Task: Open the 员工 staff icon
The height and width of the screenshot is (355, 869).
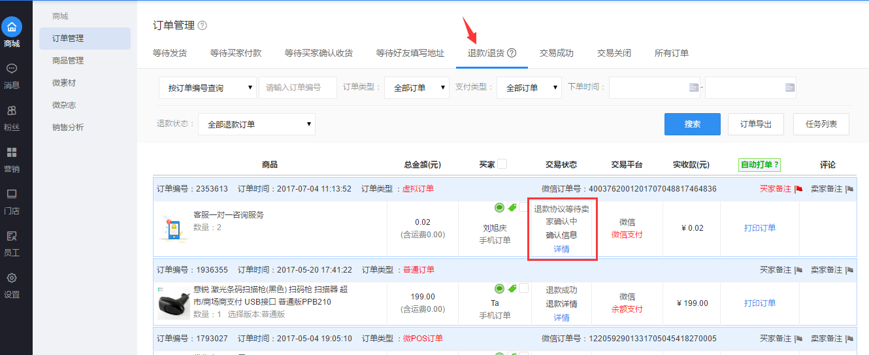Action: [12, 236]
